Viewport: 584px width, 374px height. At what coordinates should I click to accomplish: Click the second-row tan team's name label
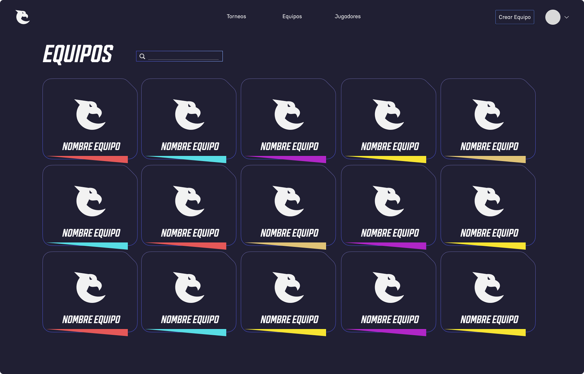tap(289, 233)
